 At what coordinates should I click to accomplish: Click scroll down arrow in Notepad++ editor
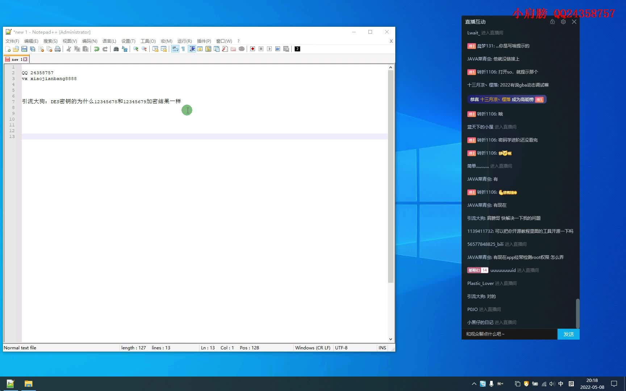coord(391,339)
